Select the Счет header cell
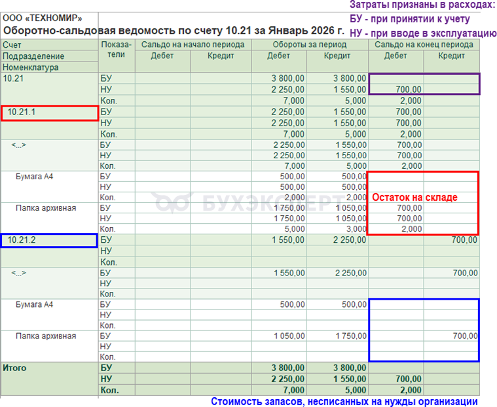Viewport: 497px width, 407px height. click(50, 44)
